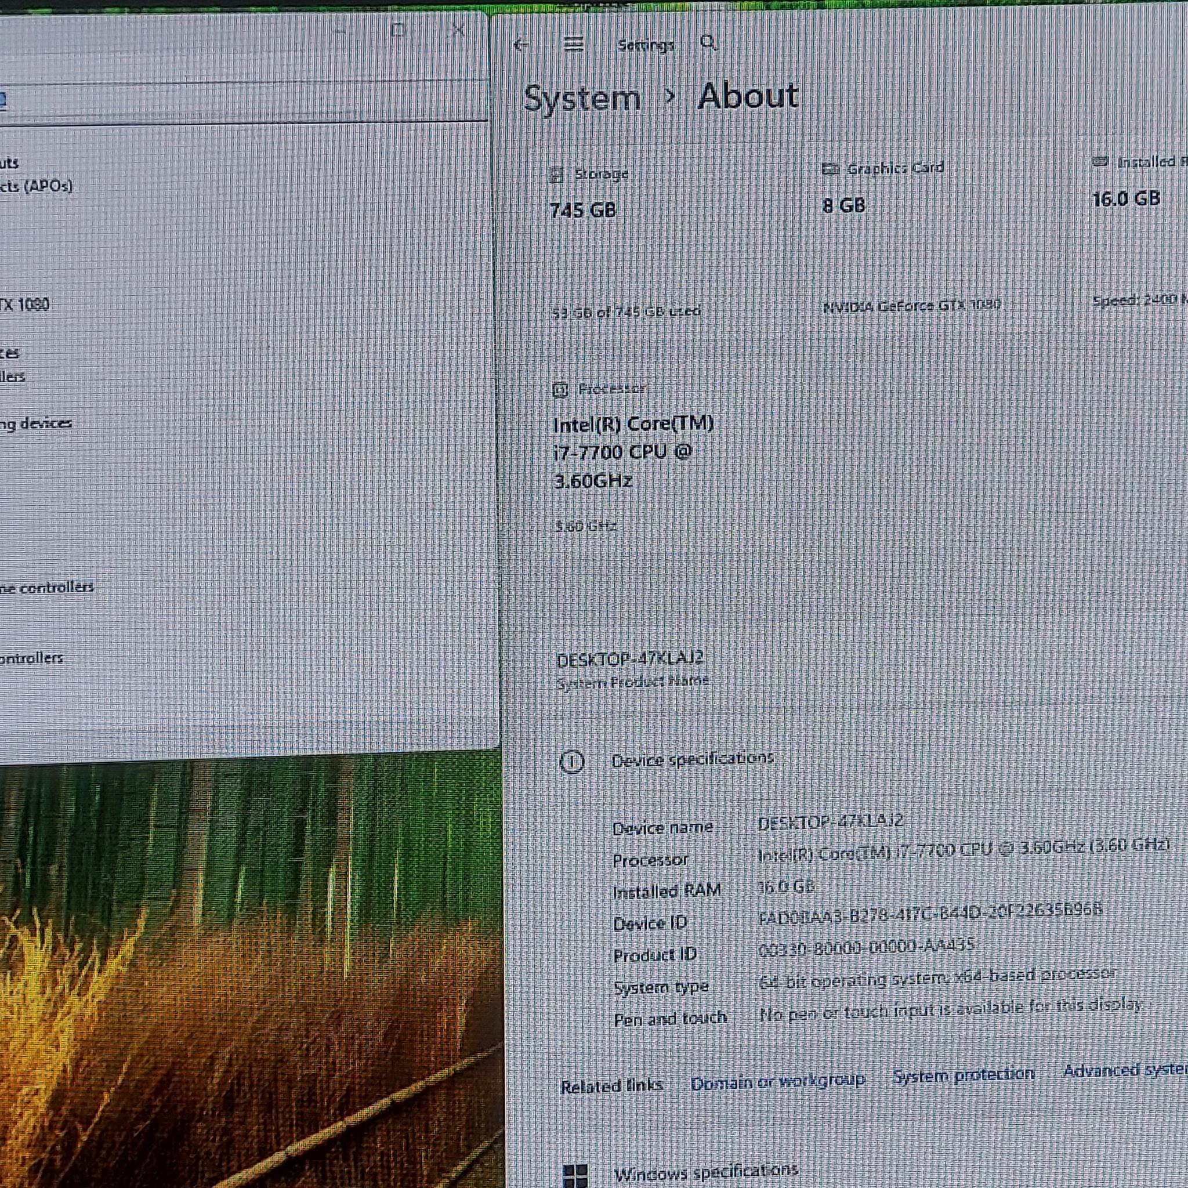Open the System protection link
The image size is (1188, 1188).
click(x=964, y=1075)
